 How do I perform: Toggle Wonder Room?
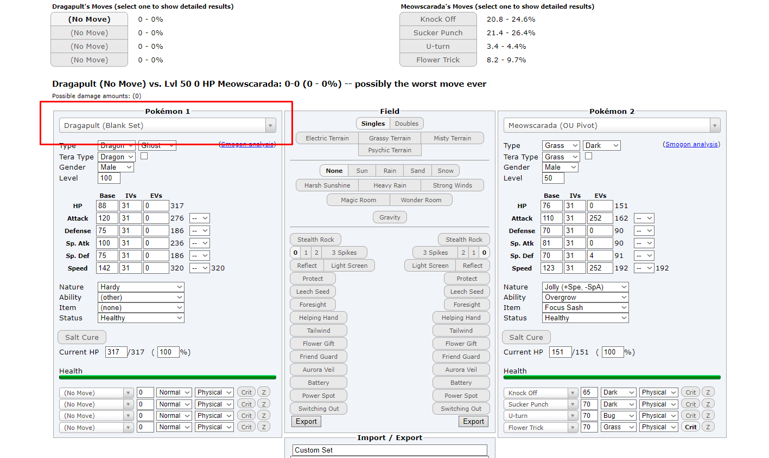click(x=421, y=200)
